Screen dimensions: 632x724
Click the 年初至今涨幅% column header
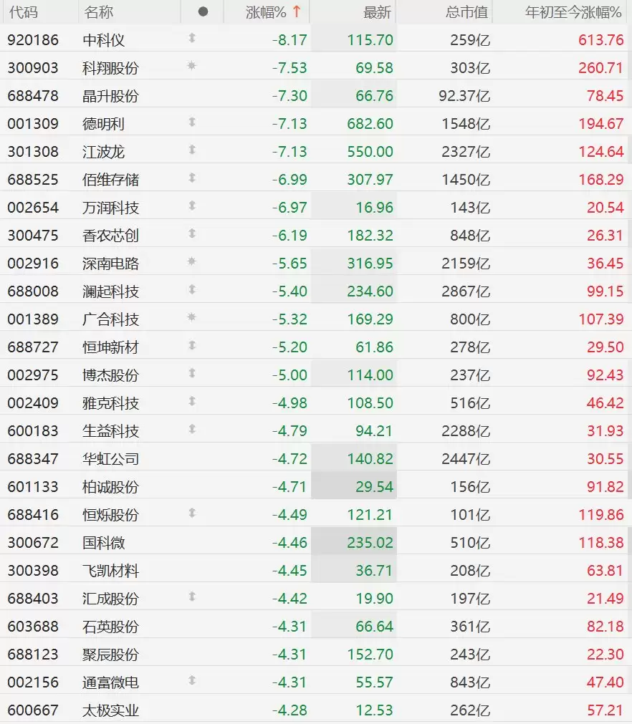click(x=573, y=12)
